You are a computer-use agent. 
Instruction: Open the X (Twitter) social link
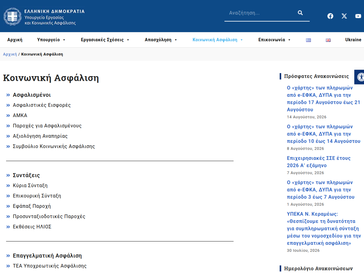(x=344, y=16)
